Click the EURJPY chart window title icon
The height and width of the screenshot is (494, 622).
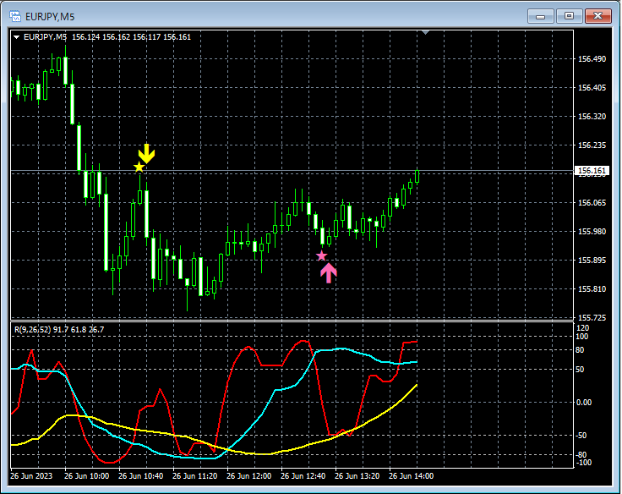15,16
